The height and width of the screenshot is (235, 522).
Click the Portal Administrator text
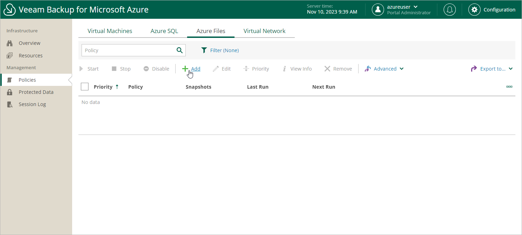tap(409, 13)
